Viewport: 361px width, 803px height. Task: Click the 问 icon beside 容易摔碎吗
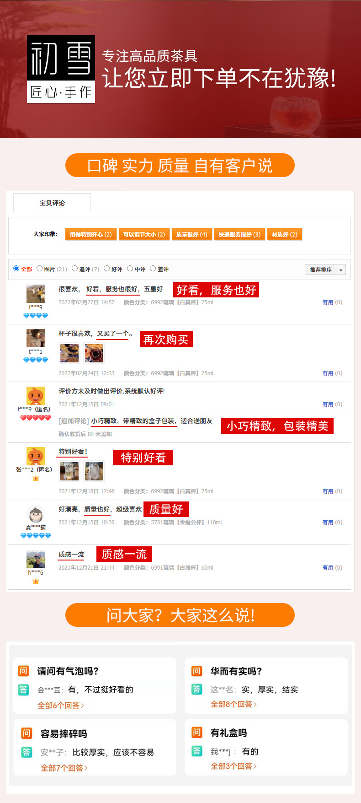[x=27, y=733]
